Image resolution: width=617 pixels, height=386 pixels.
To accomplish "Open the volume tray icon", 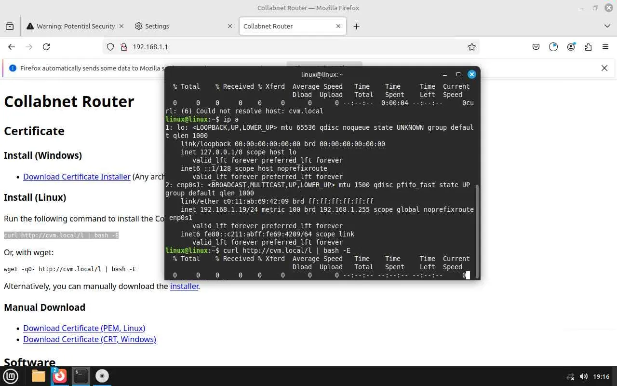I will (x=583, y=376).
